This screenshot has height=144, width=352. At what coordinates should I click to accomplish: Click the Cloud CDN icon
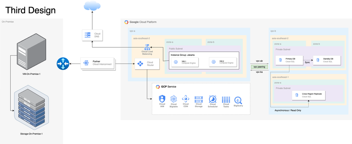click(186, 99)
